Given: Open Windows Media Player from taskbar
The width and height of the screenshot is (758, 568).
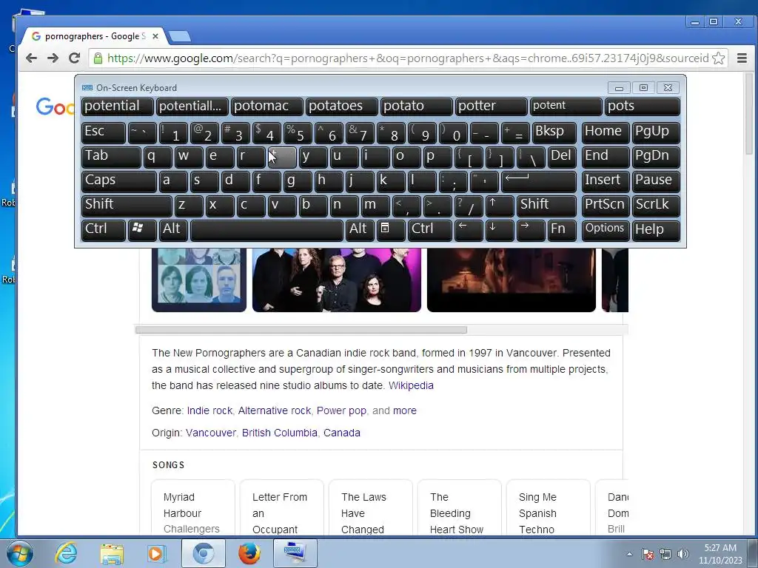Looking at the screenshot, I should (x=156, y=553).
